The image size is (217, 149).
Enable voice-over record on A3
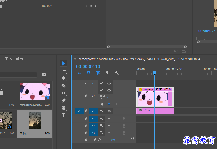pos(124,133)
